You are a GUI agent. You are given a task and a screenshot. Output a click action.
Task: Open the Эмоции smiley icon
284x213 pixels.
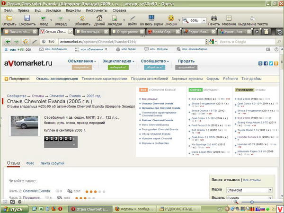(x=171, y=18)
